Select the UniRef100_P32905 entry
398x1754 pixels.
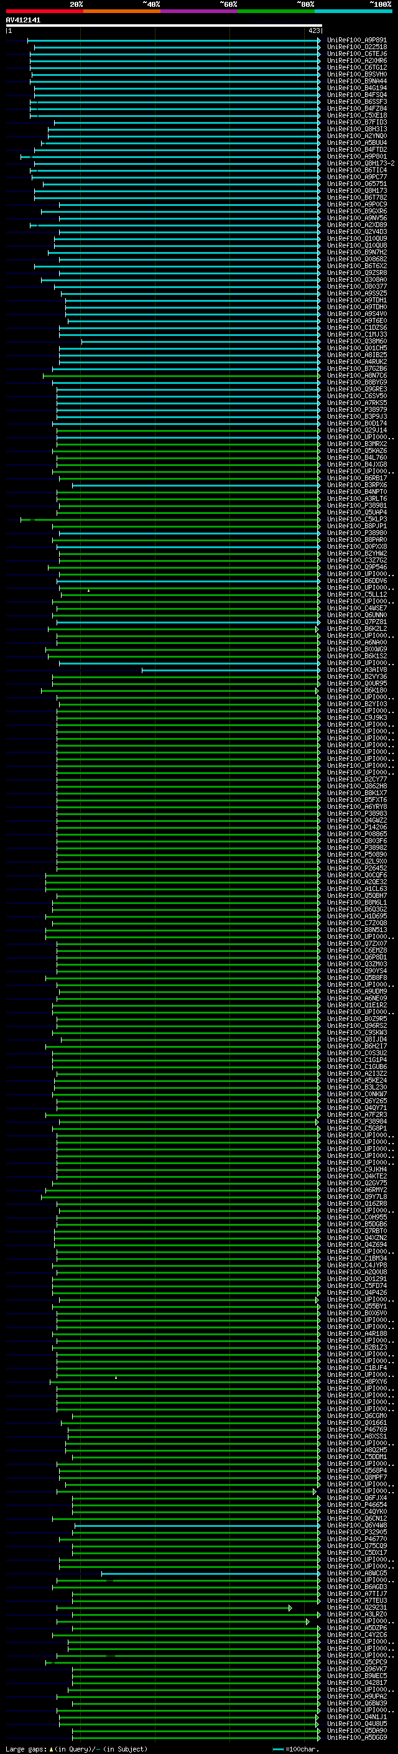(357, 1532)
